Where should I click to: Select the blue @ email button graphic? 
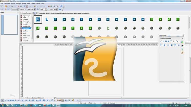point(38,19)
